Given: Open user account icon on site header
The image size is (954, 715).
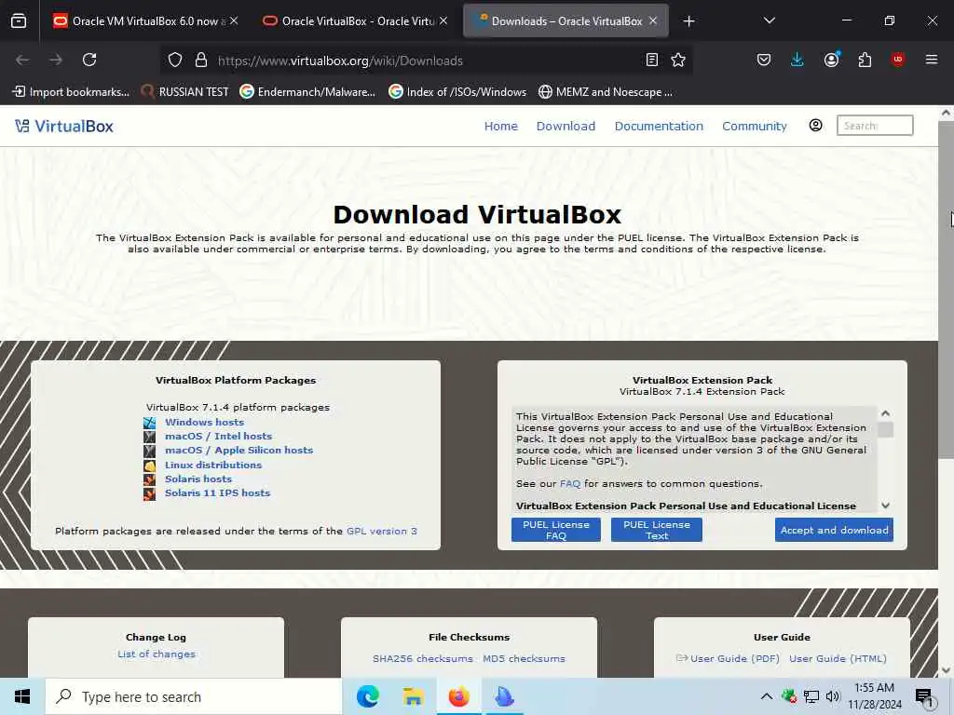Looking at the screenshot, I should click(x=815, y=126).
